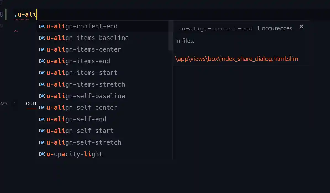This screenshot has width=330, height=193.
Task: Click icon beside u-align-self-end suggestion
Action: tap(42, 119)
